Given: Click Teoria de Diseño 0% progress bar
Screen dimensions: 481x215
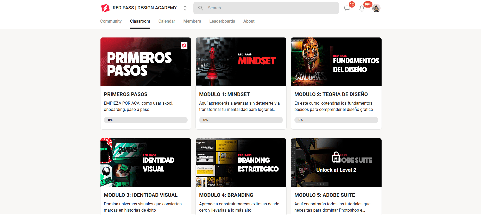Looking at the screenshot, I should [336, 120].
